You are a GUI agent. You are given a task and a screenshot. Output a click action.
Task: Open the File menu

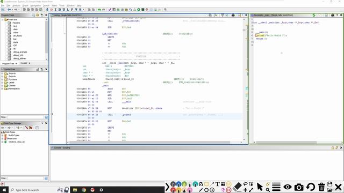[3, 5]
